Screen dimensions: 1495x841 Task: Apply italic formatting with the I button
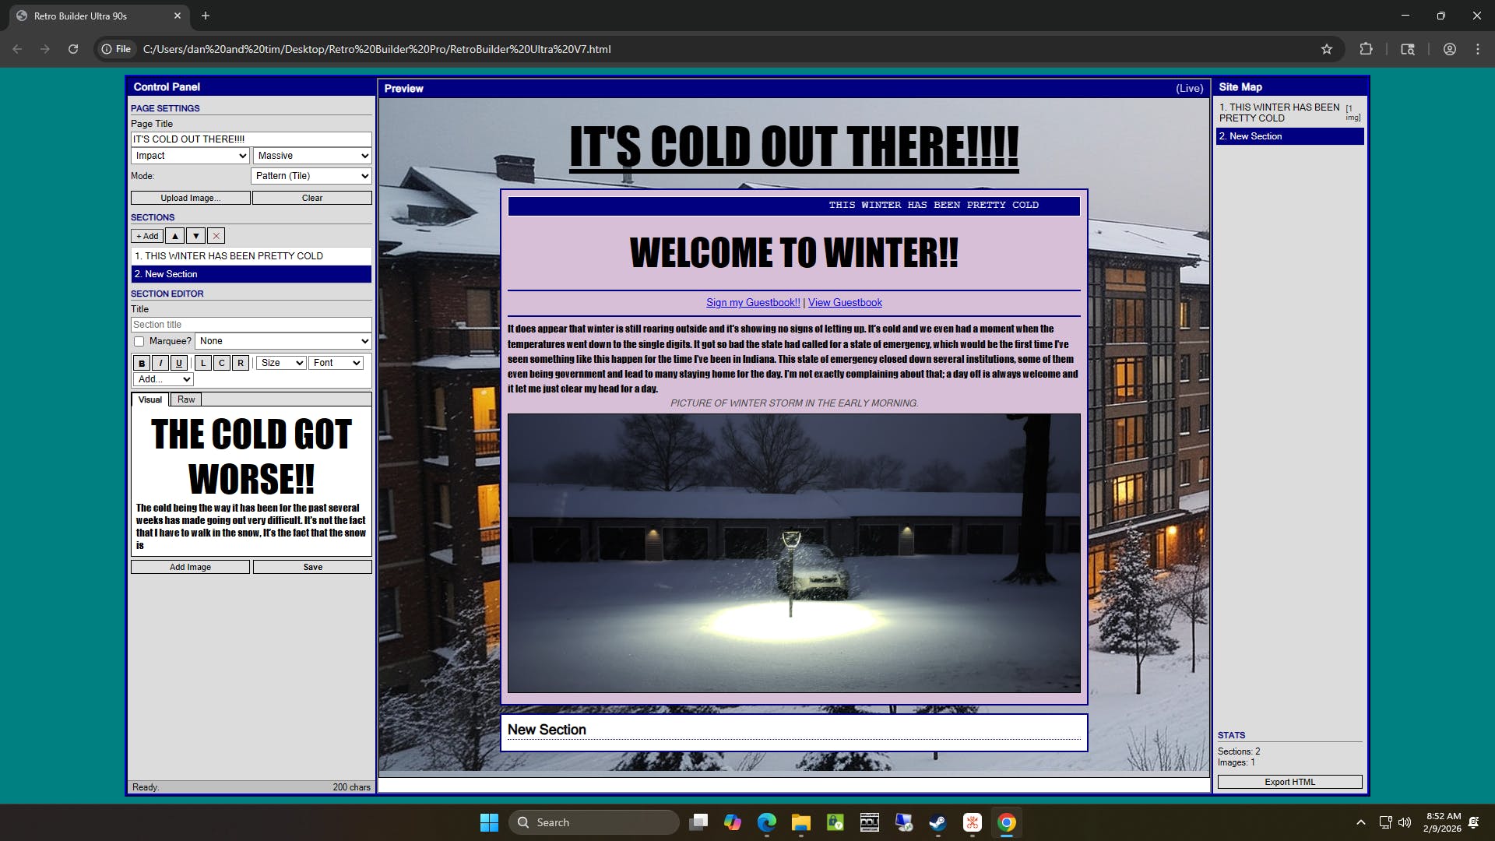coord(160,363)
